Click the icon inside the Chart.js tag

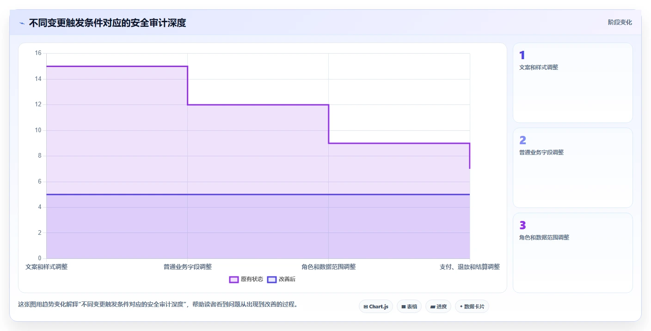(366, 306)
